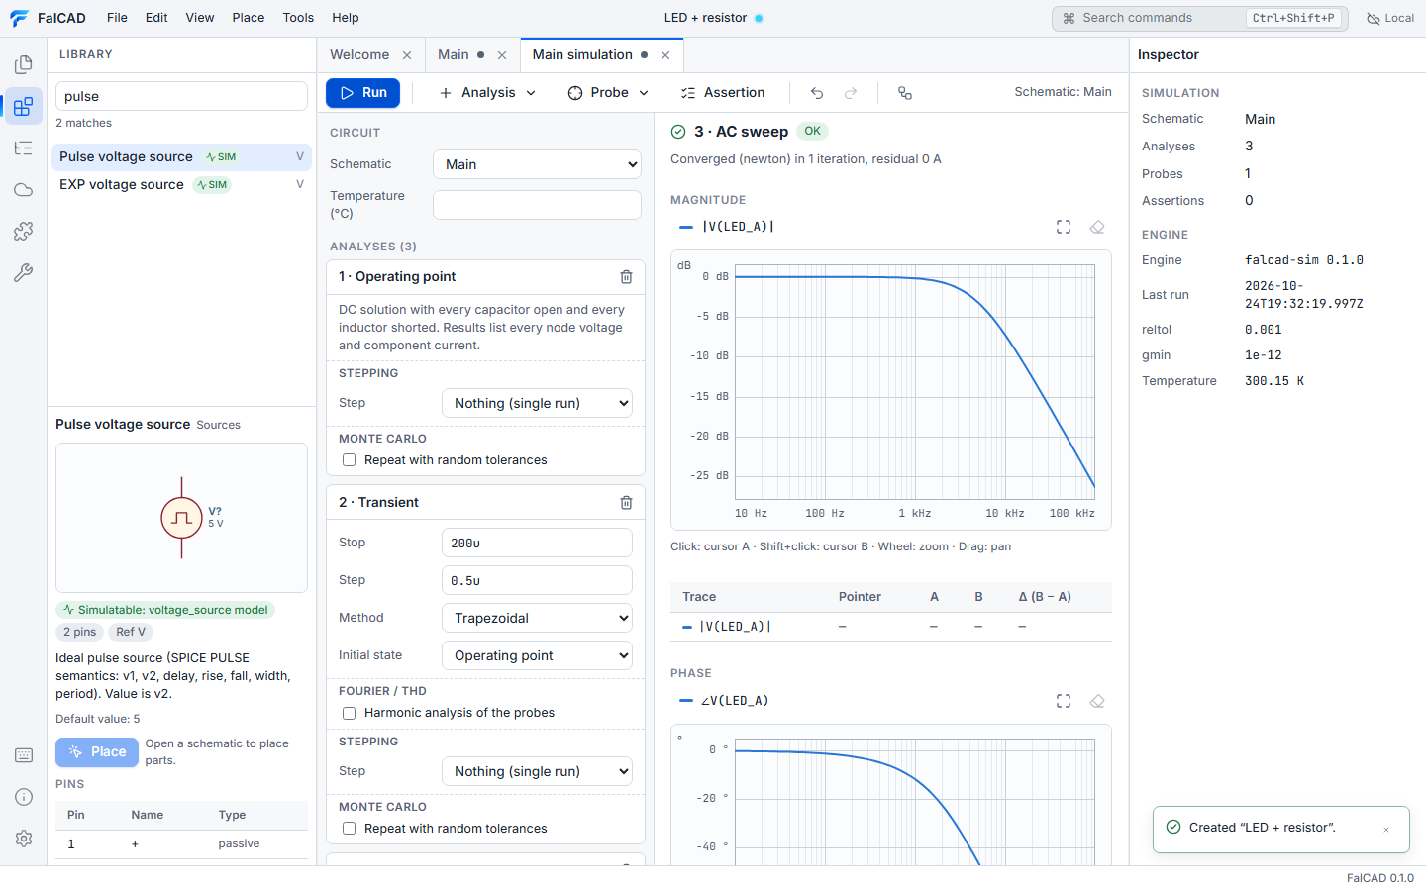This screenshot has height=891, width=1426.
Task: Open the Method dropdown showing Trapezoidal
Action: [x=537, y=618]
